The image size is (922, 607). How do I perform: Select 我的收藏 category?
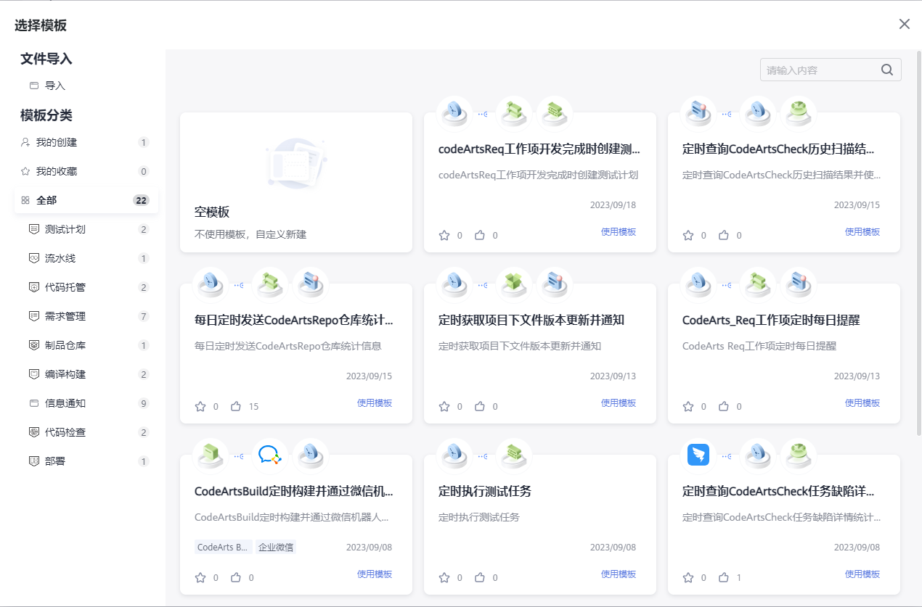(x=86, y=171)
